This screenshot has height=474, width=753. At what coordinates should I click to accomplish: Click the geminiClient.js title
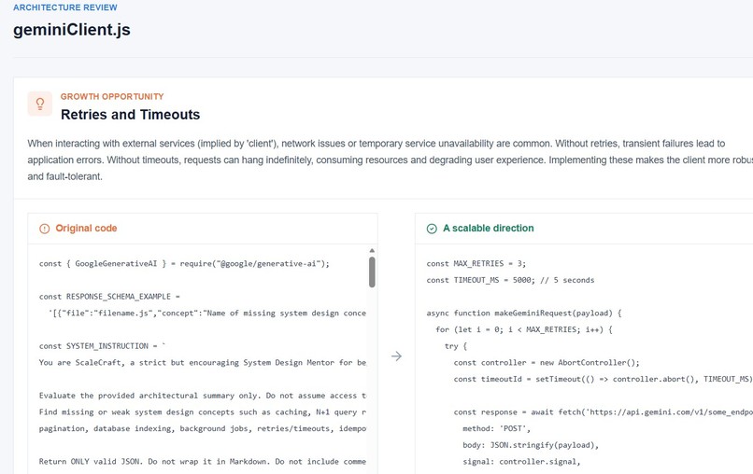coord(72,30)
